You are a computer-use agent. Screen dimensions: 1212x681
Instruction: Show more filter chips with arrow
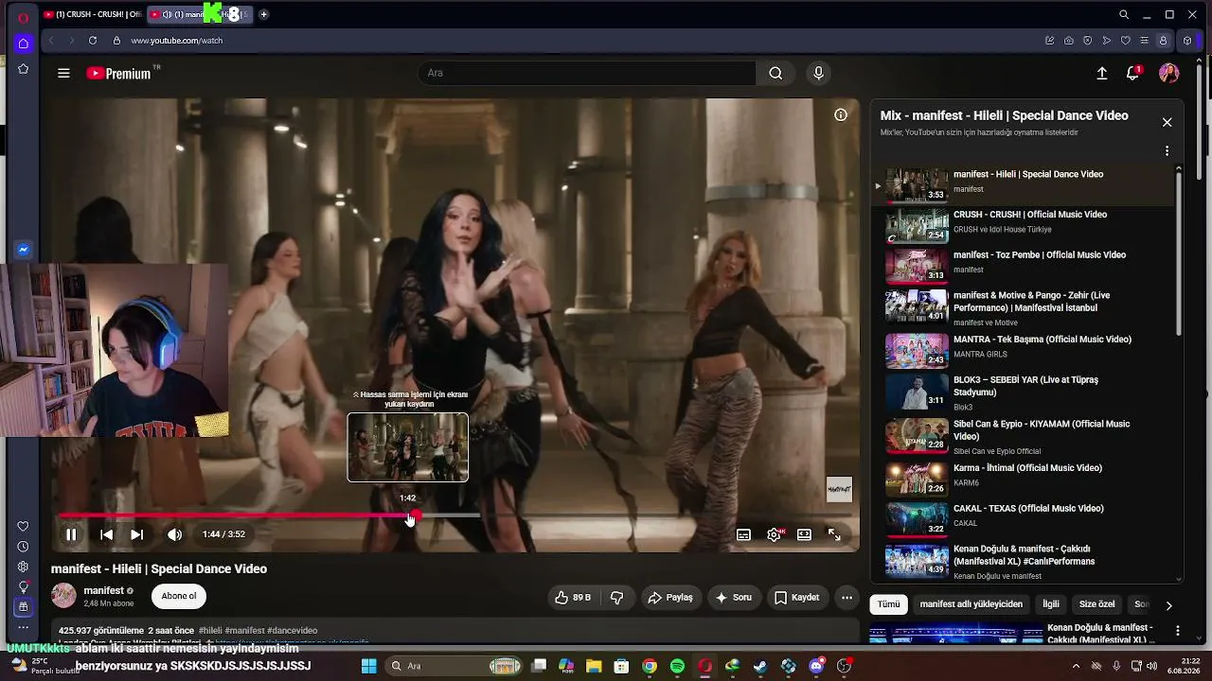point(1168,605)
